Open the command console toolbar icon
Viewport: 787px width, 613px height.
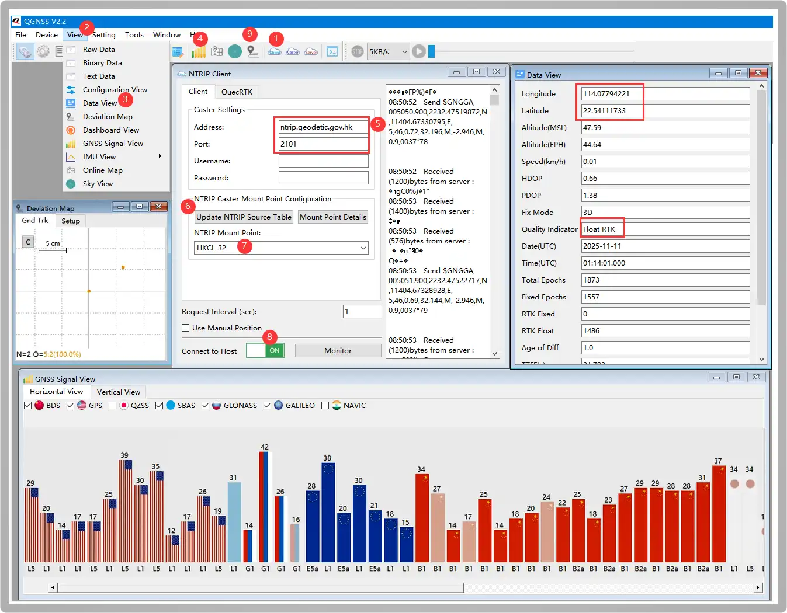(332, 51)
